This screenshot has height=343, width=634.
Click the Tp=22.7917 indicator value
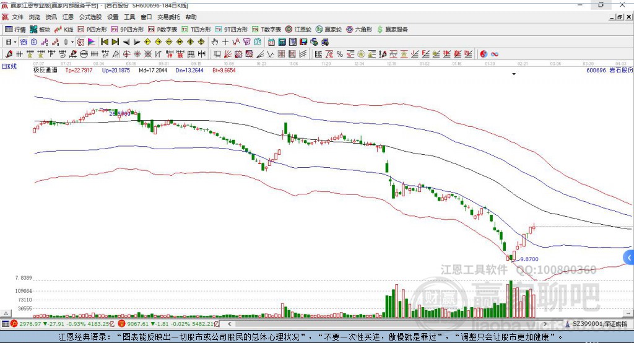(x=79, y=71)
